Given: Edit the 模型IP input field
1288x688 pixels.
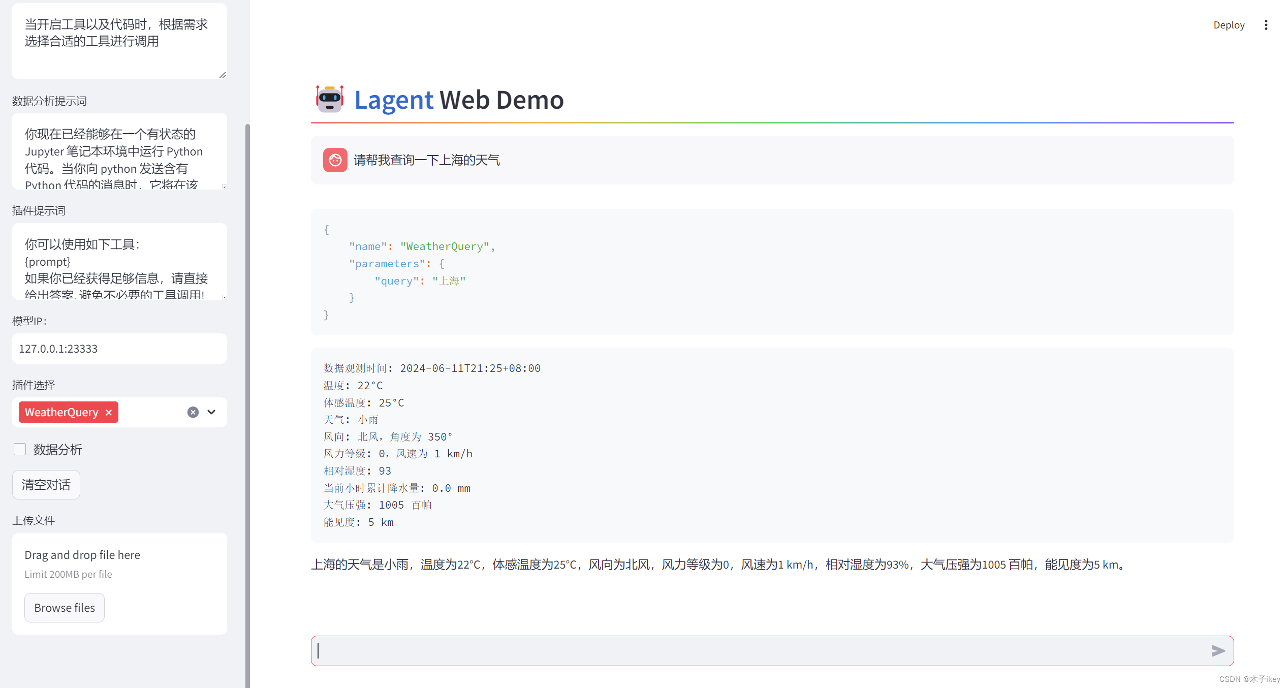Looking at the screenshot, I should point(119,349).
